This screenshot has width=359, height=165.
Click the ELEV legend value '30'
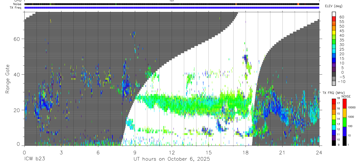pyautogui.click(x=341, y=45)
